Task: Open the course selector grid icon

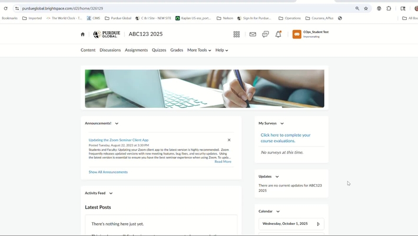Action: [x=237, y=34]
